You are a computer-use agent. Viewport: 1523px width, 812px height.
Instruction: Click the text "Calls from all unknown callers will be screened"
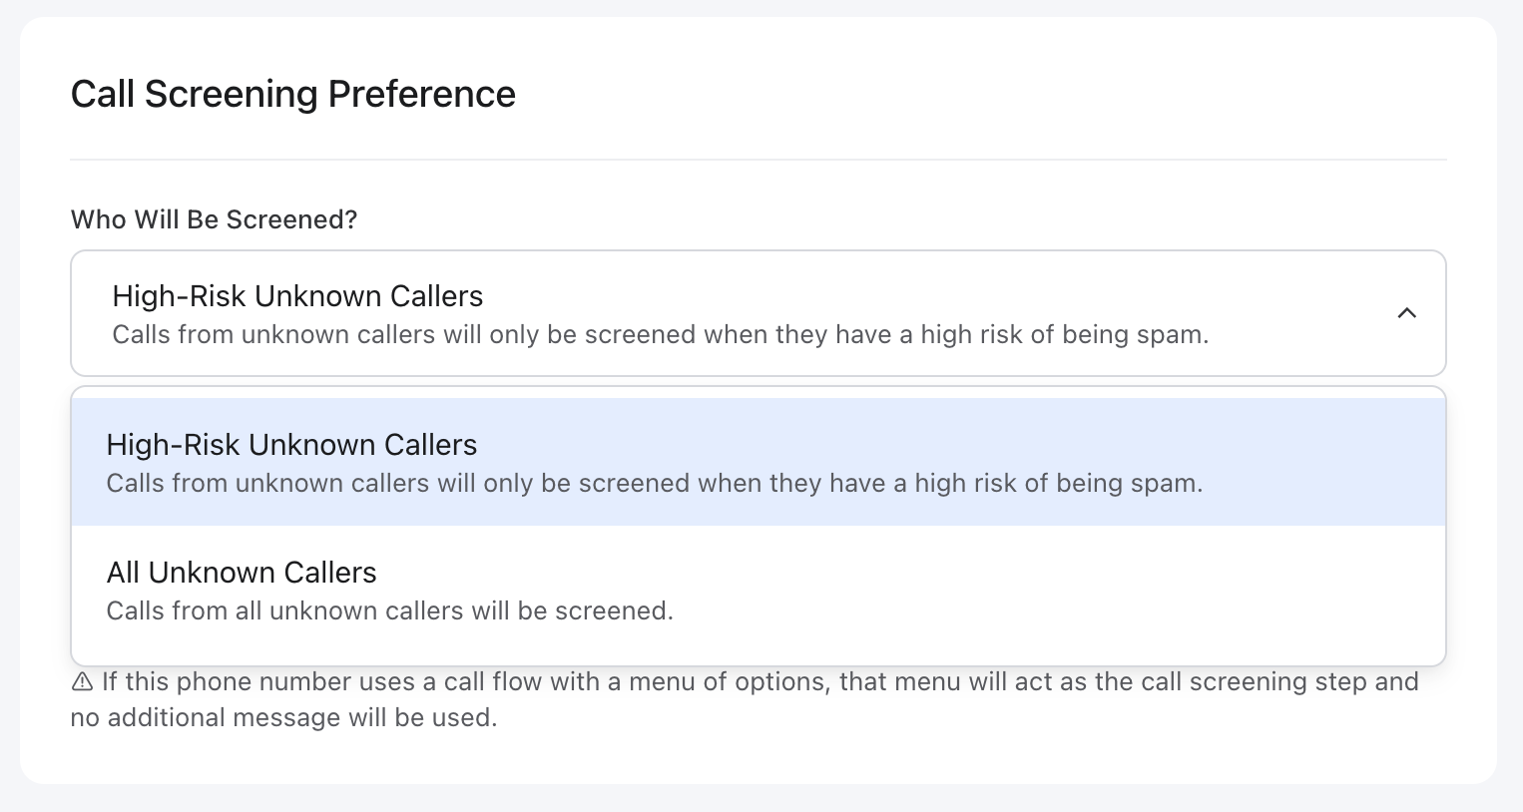(389, 610)
